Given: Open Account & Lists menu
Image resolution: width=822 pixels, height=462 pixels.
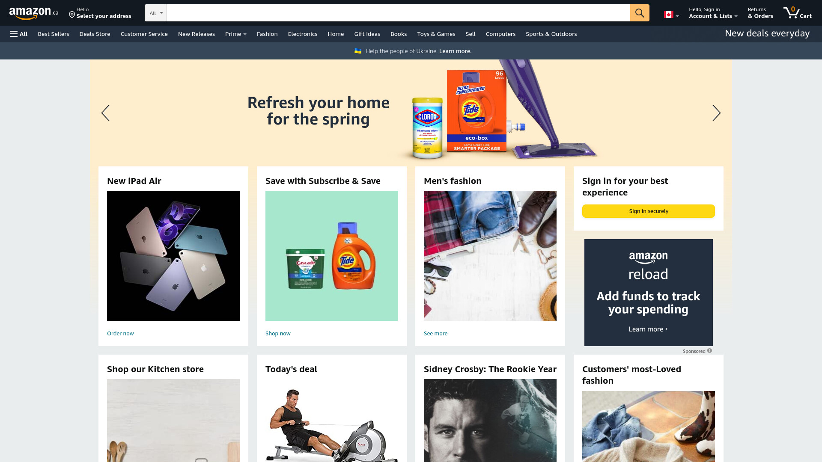Looking at the screenshot, I should coord(713,13).
